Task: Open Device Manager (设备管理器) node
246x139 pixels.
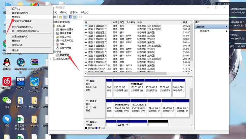Action: pyautogui.click(x=65, y=48)
